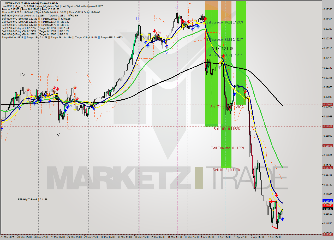Click the red 0.11540 price tag at axis bottom
Viewport: 334px width, 240px height.
(x=328, y=234)
